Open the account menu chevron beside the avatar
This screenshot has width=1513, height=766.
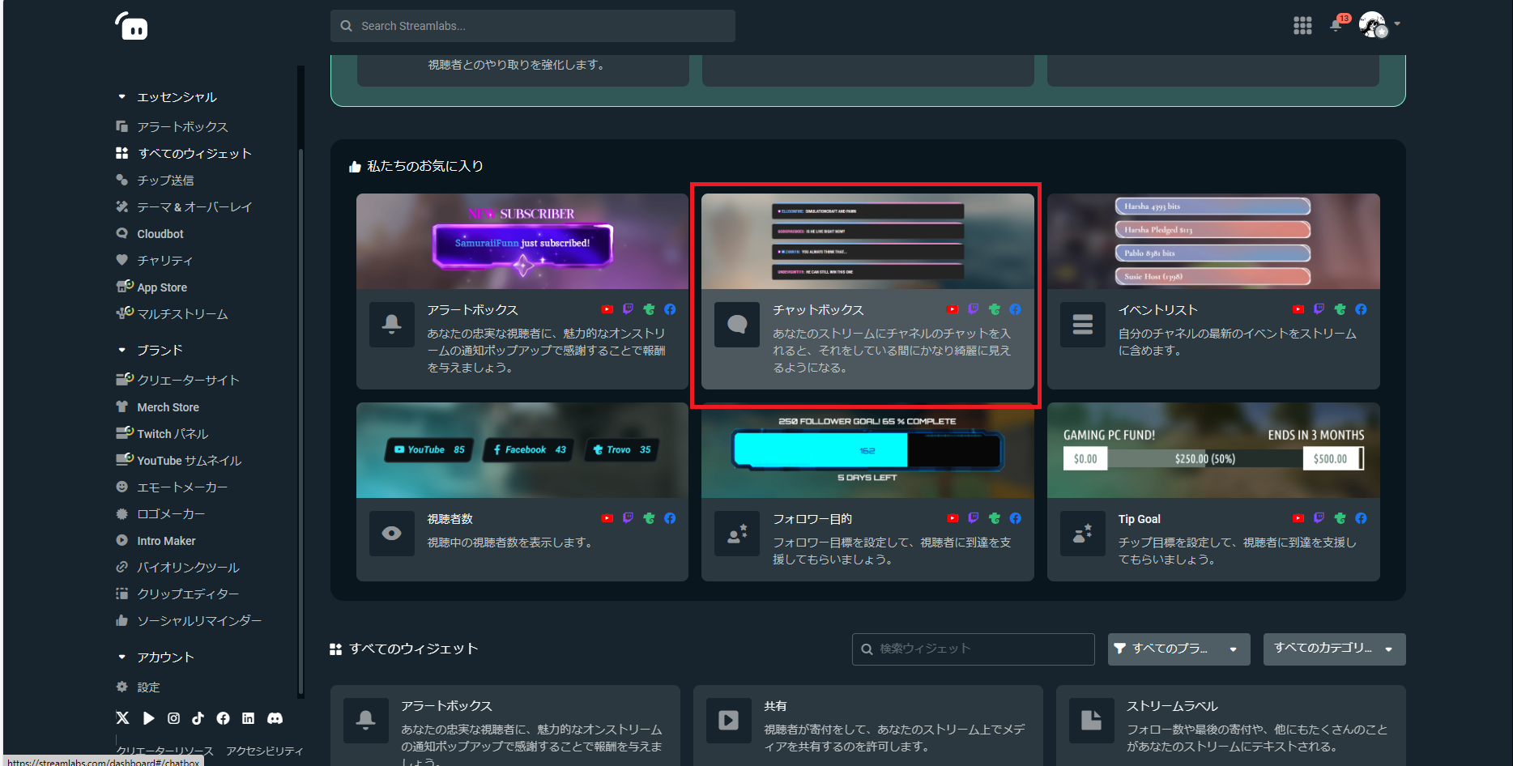coord(1398,25)
